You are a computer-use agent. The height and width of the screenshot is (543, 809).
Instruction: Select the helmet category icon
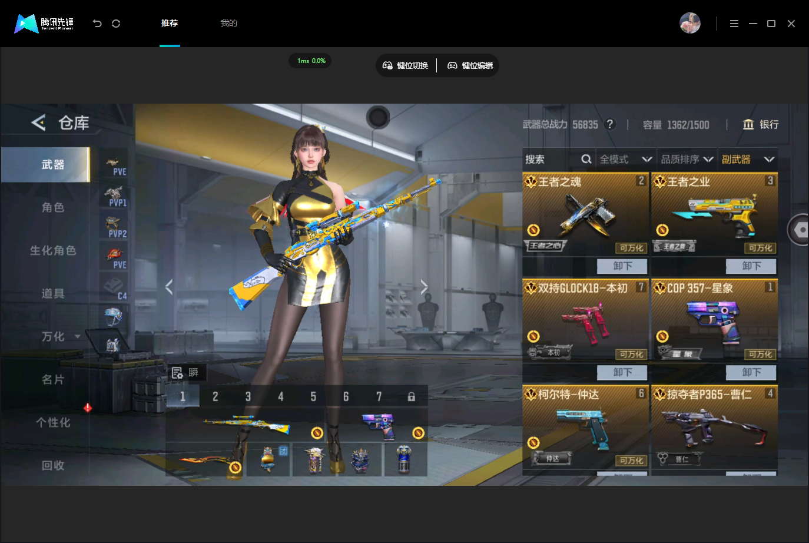click(114, 317)
